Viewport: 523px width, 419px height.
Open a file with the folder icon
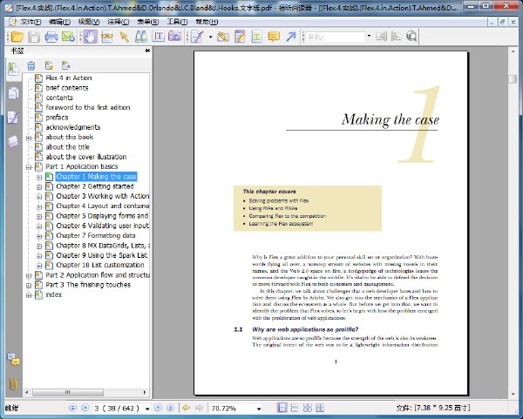[x=17, y=37]
